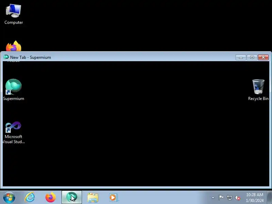
Task: Click the muted volume tray icon
Action: (237, 198)
